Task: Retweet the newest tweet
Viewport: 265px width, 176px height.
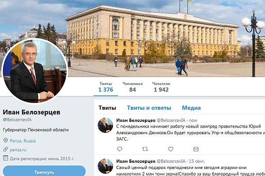Action: click(145, 149)
